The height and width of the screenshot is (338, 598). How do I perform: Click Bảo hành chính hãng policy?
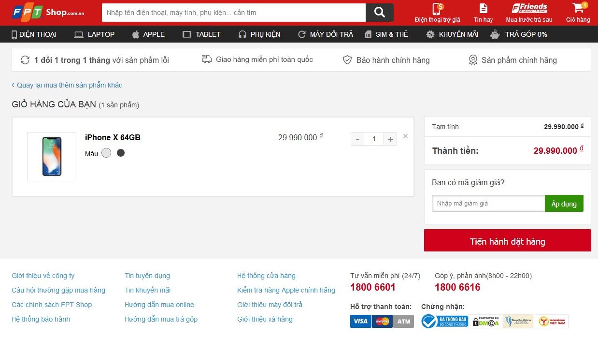[x=386, y=60]
